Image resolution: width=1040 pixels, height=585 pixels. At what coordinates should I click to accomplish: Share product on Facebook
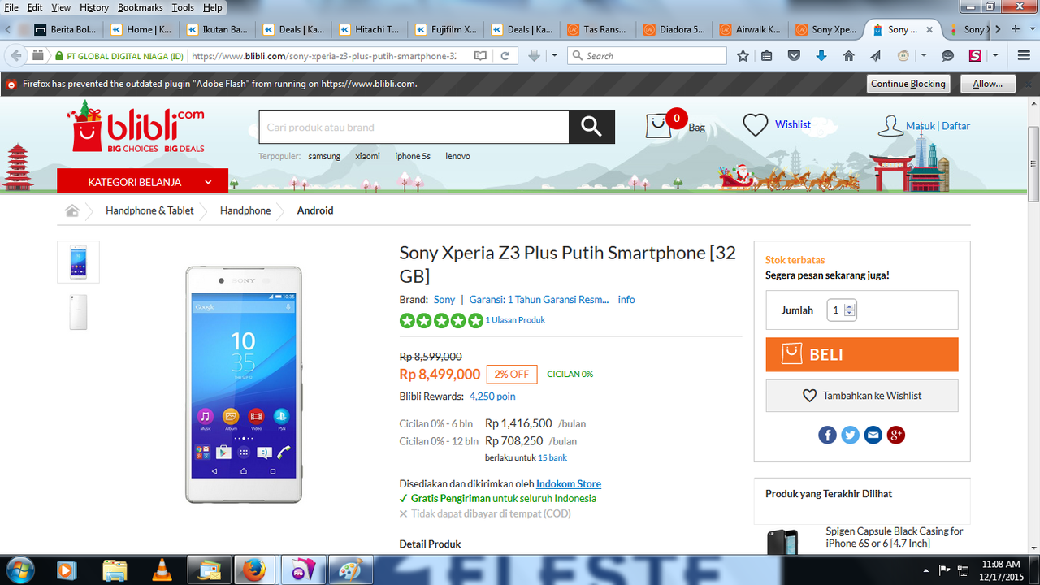[x=827, y=435]
